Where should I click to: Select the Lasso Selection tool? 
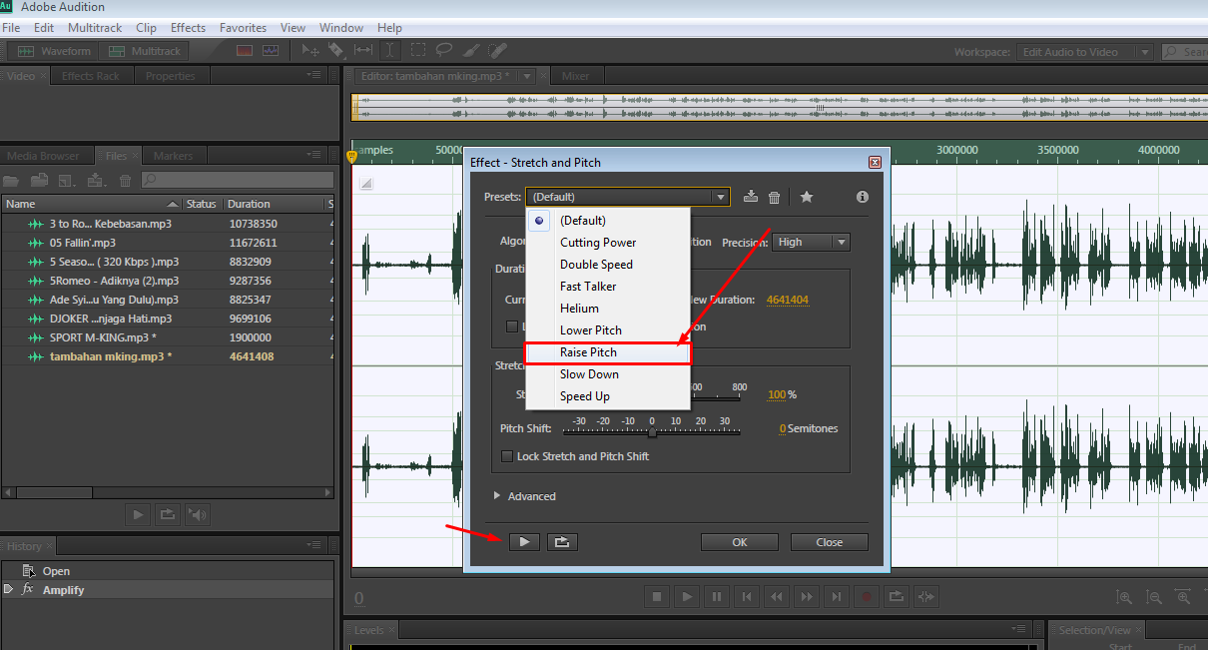[444, 50]
